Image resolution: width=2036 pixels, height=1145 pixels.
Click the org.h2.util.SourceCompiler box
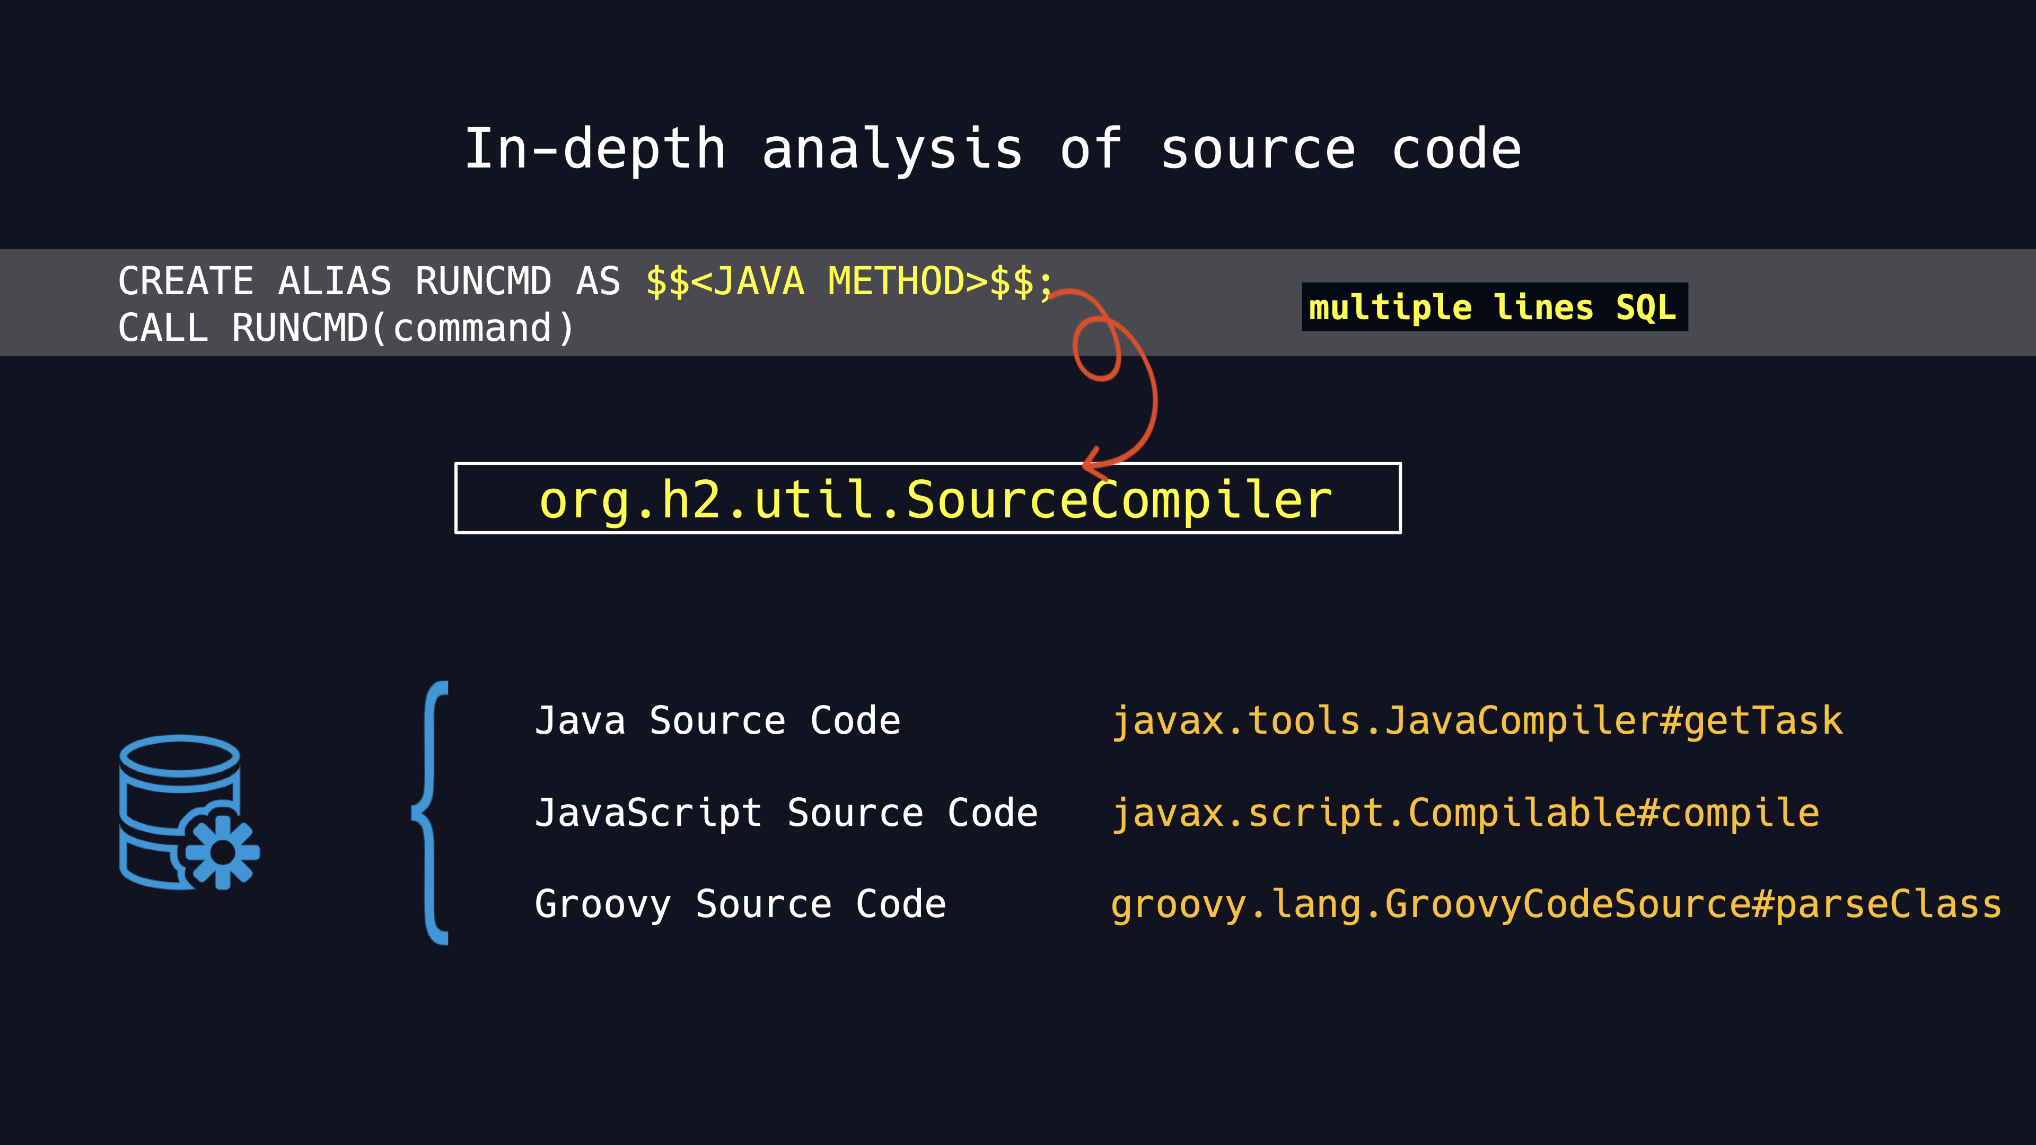pyautogui.click(x=927, y=499)
